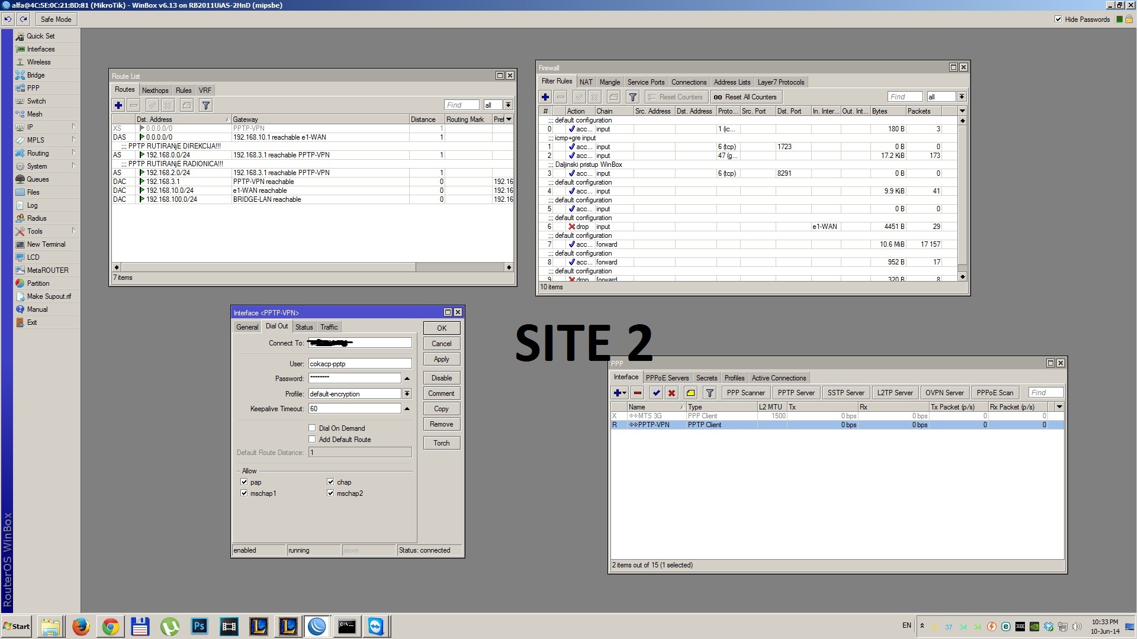Toggle Hide Passwords checkbox
Image resolution: width=1138 pixels, height=639 pixels.
pyautogui.click(x=1058, y=20)
